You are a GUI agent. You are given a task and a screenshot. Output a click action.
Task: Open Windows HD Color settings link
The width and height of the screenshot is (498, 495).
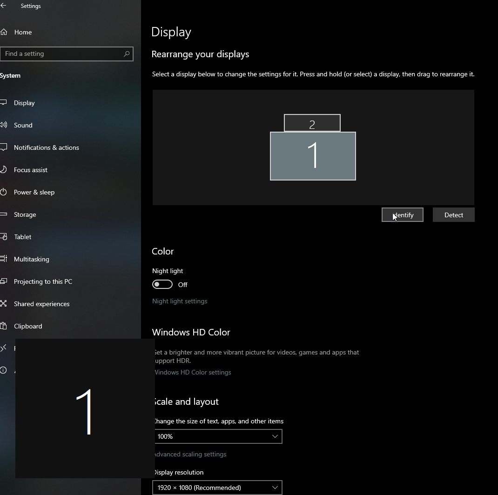(x=193, y=372)
